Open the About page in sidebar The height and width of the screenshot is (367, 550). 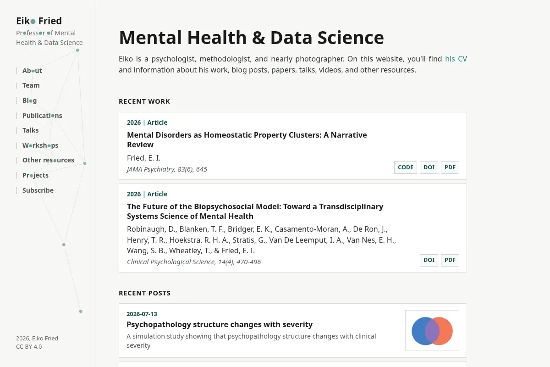[x=32, y=71]
